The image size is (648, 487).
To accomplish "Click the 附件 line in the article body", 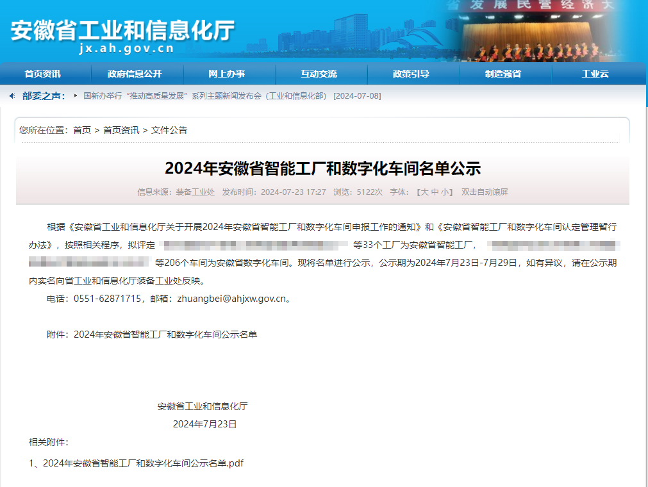I will (x=152, y=334).
